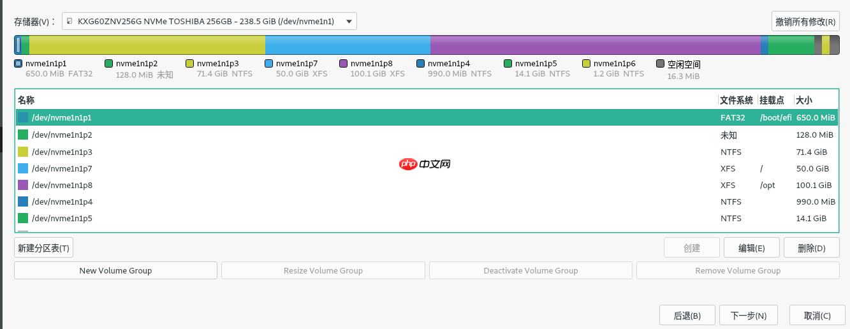Select /dev/nvme1n1p2 partition name
This screenshot has height=329, width=850.
tap(62, 135)
